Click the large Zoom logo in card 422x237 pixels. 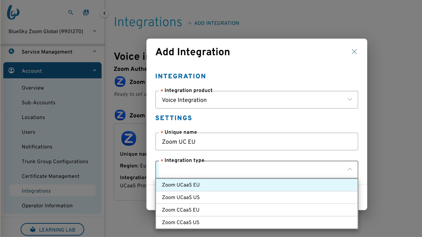(129, 138)
